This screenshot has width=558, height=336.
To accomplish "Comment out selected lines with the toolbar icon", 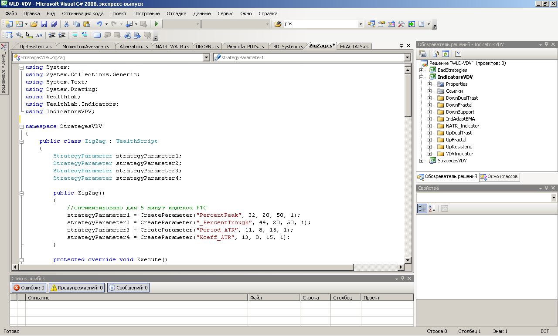I will (75, 35).
